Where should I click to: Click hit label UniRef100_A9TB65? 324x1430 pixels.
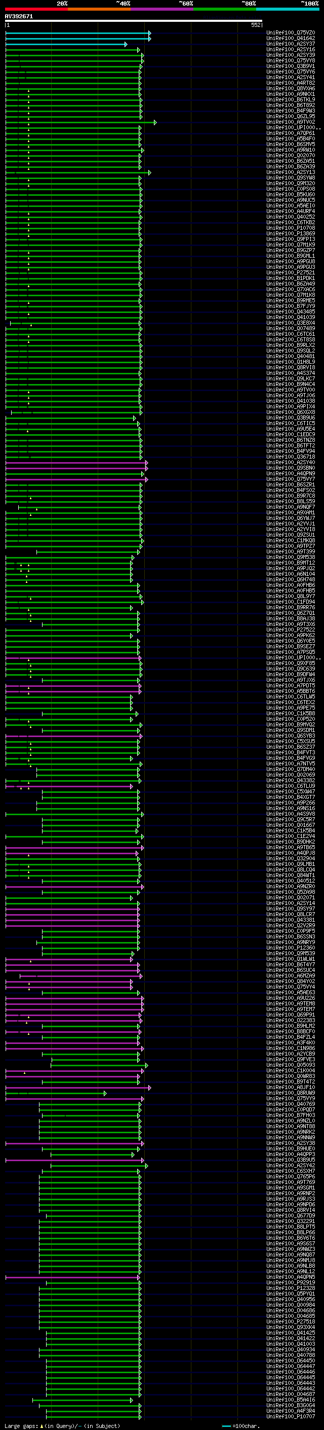[291, 848]
